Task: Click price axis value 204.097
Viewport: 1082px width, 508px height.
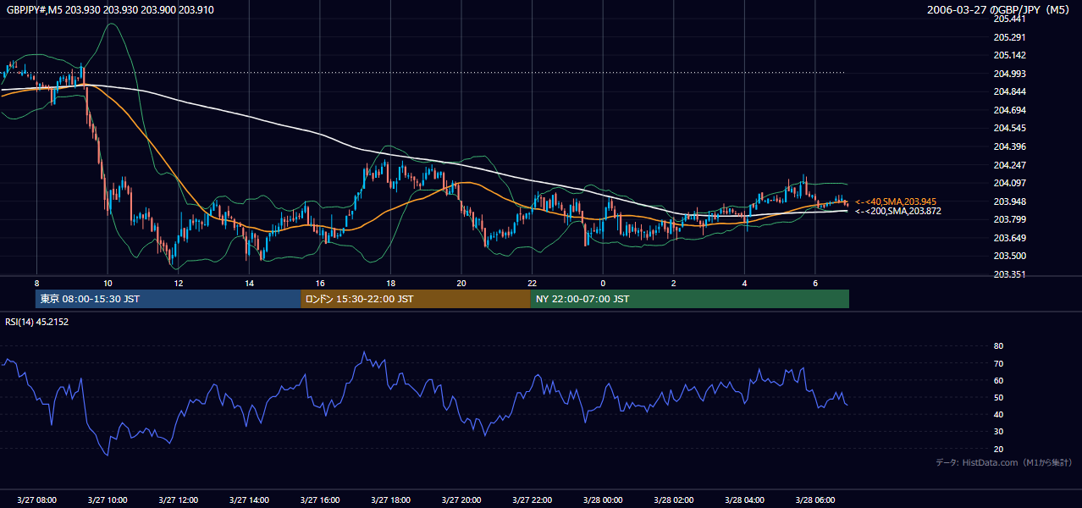Action: pos(1008,183)
